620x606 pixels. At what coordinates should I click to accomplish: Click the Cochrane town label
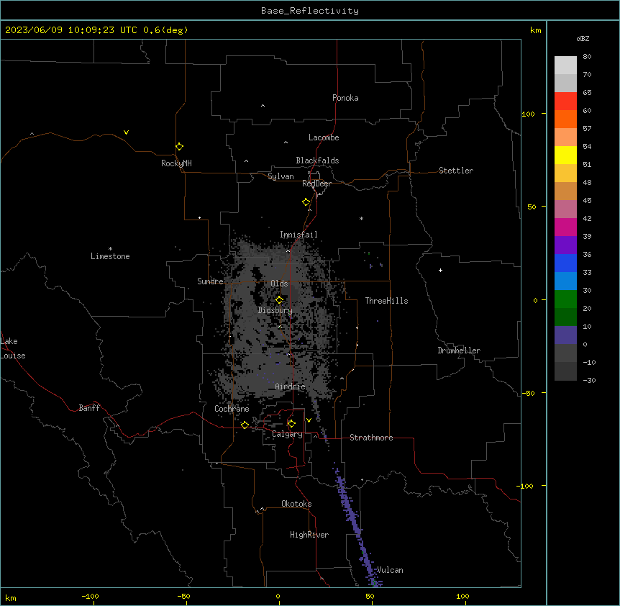coord(232,409)
